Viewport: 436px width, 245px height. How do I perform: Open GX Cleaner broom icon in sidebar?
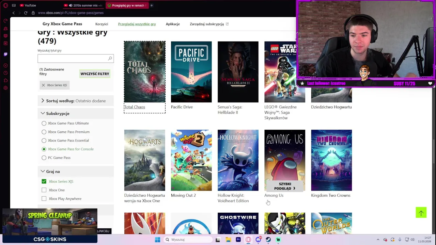coord(5,28)
